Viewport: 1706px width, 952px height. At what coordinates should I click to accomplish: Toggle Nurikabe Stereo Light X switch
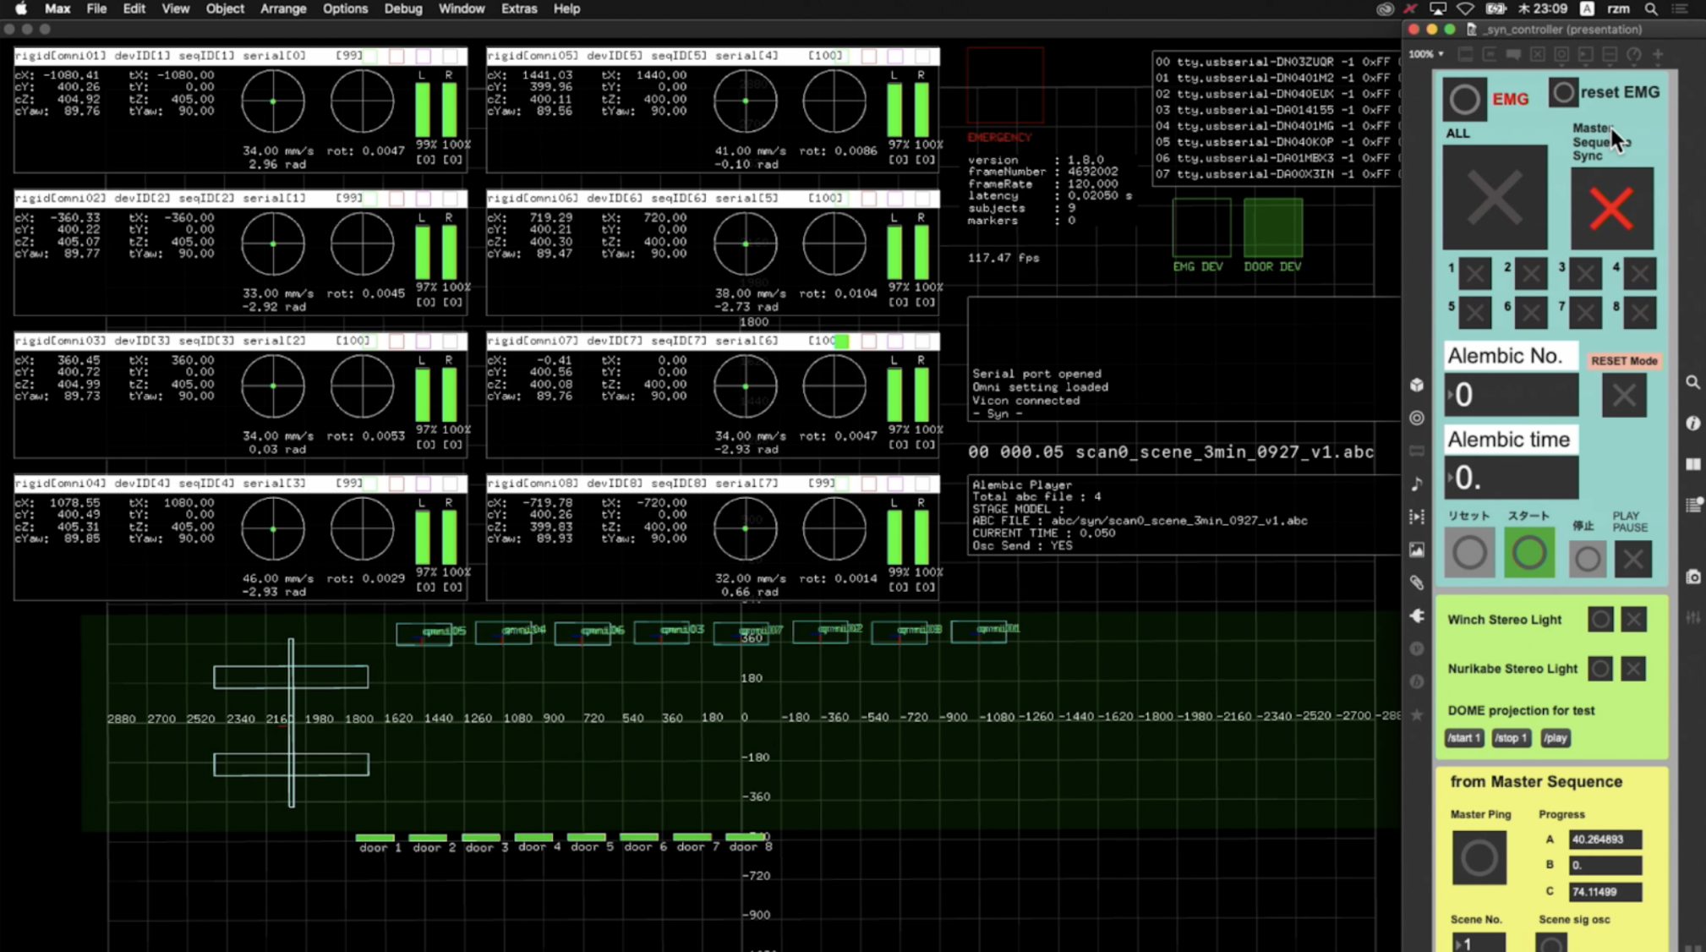coord(1633,669)
